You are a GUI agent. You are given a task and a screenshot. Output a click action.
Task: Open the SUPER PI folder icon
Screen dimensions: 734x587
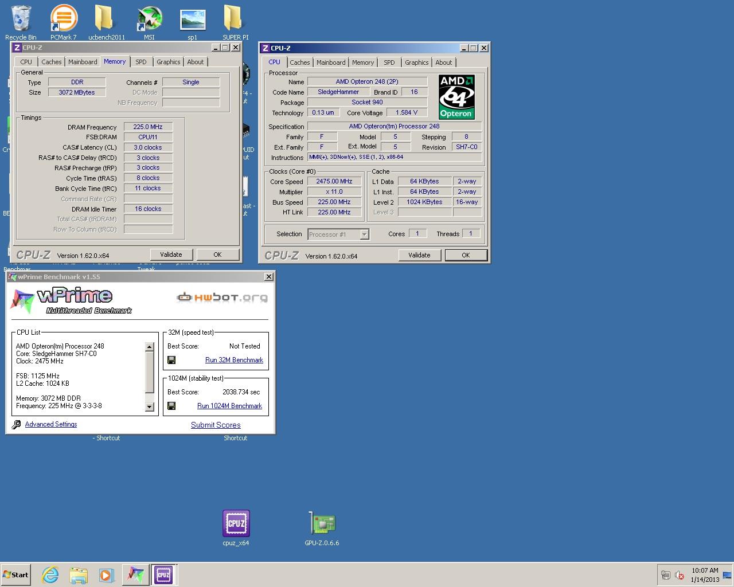point(235,22)
